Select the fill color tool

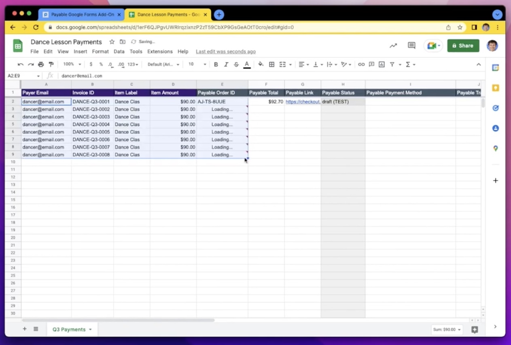pos(261,64)
